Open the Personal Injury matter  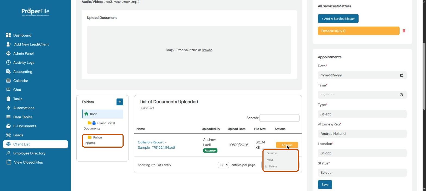359,31
